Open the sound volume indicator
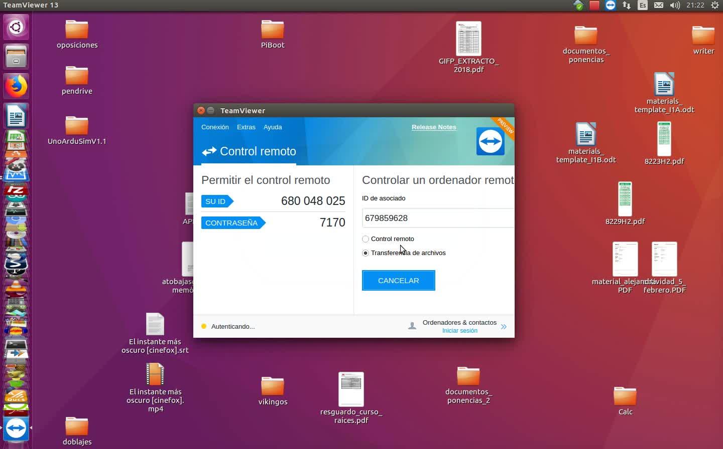This screenshot has height=449, width=723. tap(675, 6)
